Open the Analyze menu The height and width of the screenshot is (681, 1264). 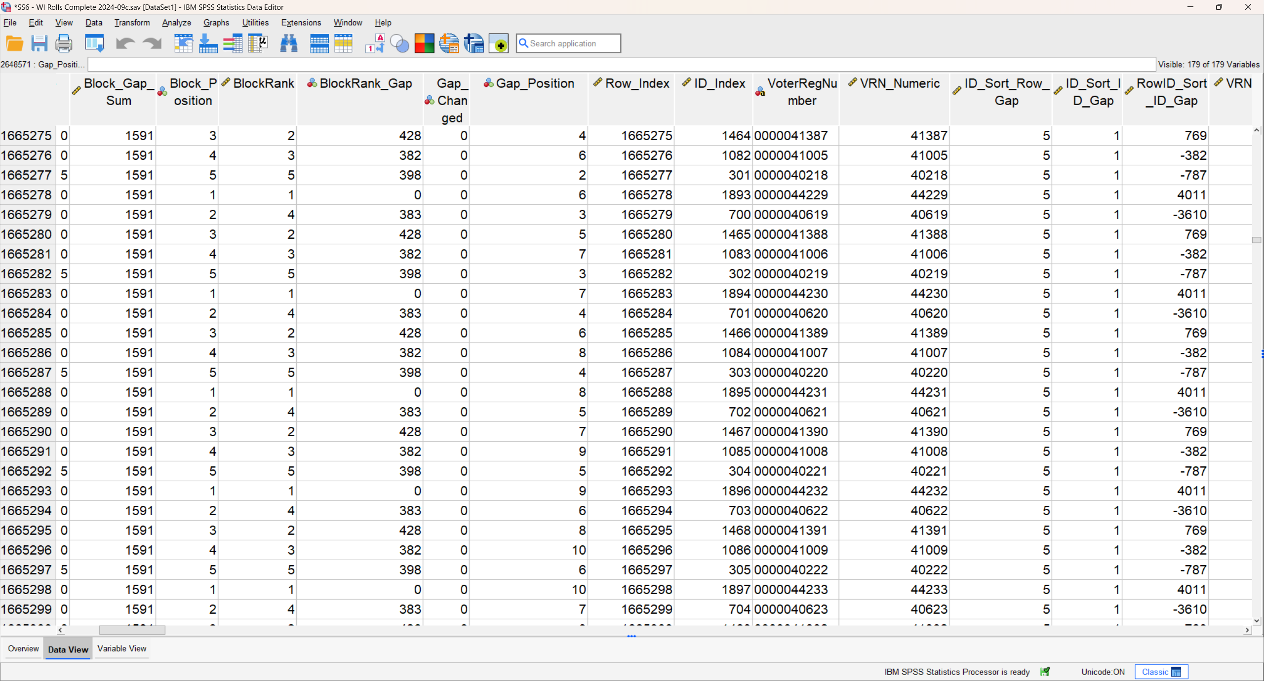(x=176, y=23)
